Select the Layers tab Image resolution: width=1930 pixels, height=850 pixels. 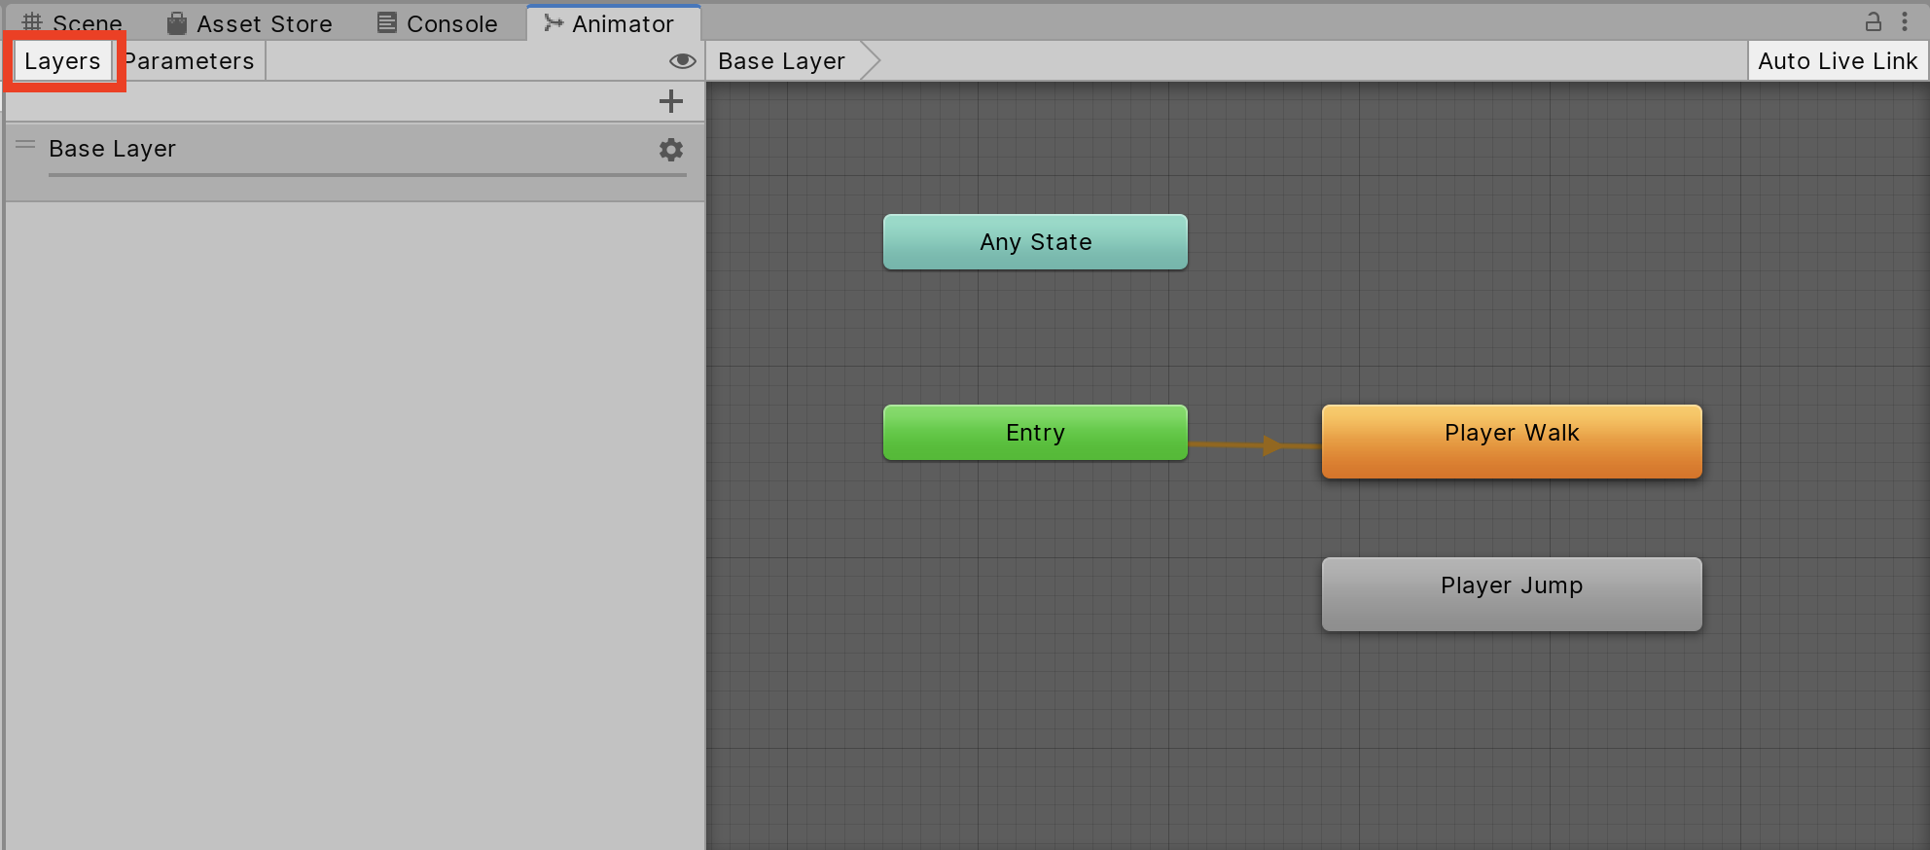62,61
